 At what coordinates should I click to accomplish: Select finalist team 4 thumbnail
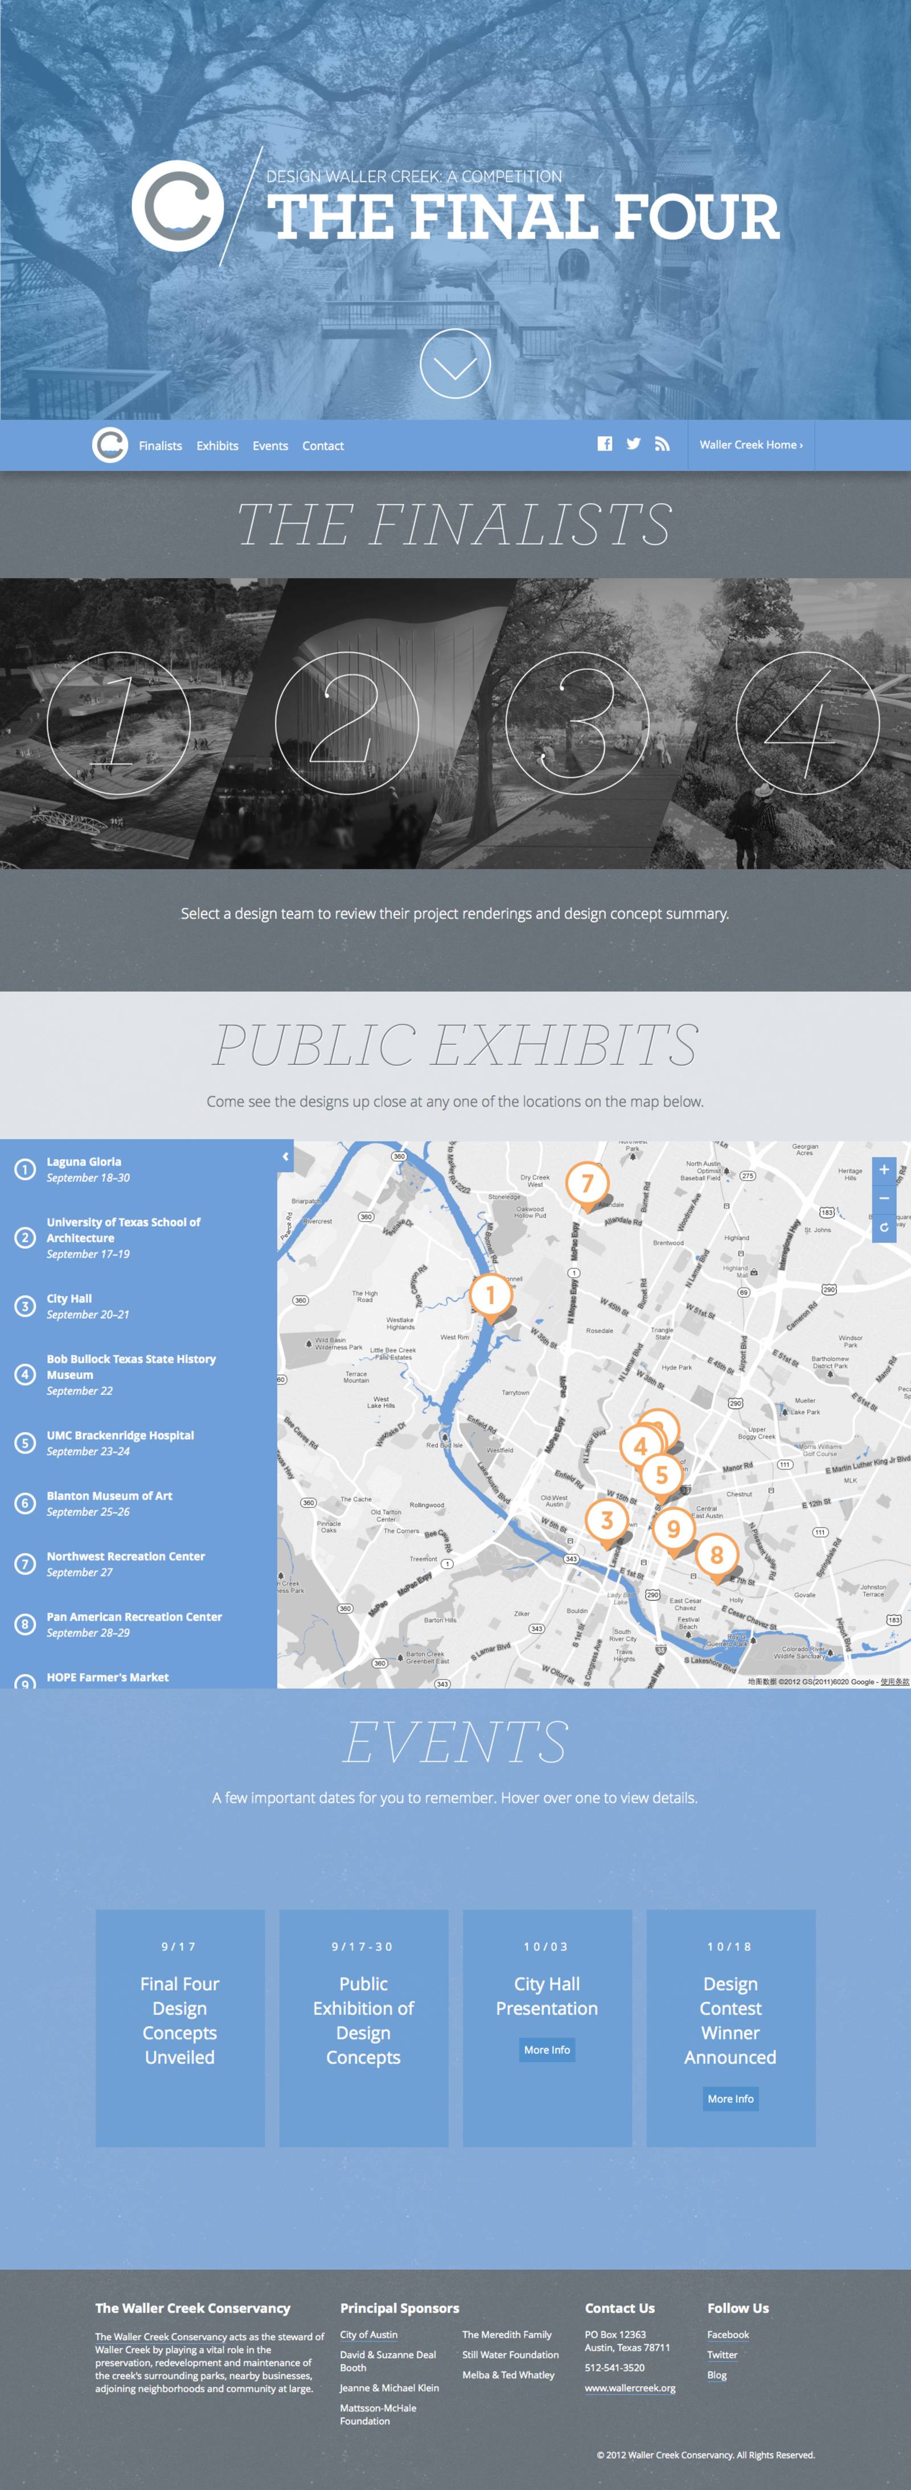(x=807, y=723)
